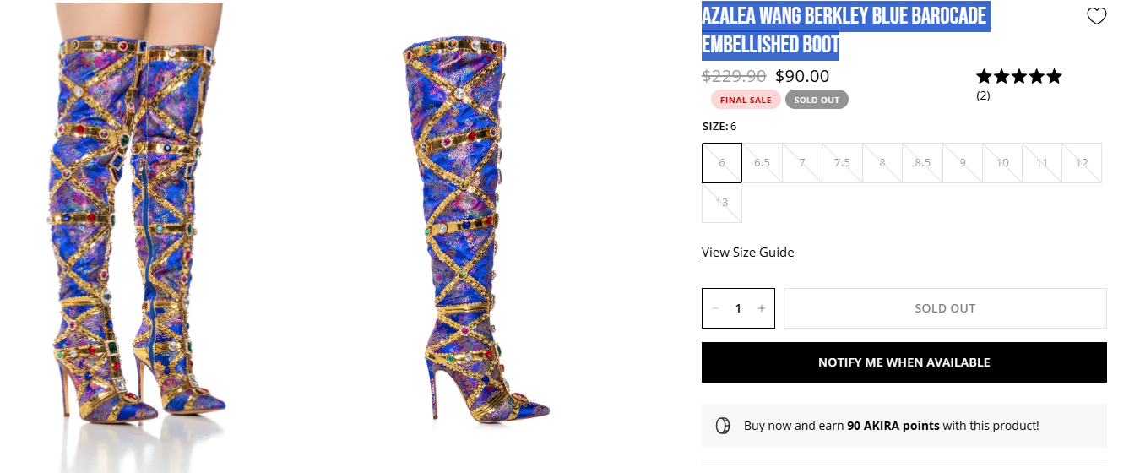Click the AKIRA points coin icon
The height and width of the screenshot is (473, 1129).
(x=723, y=426)
